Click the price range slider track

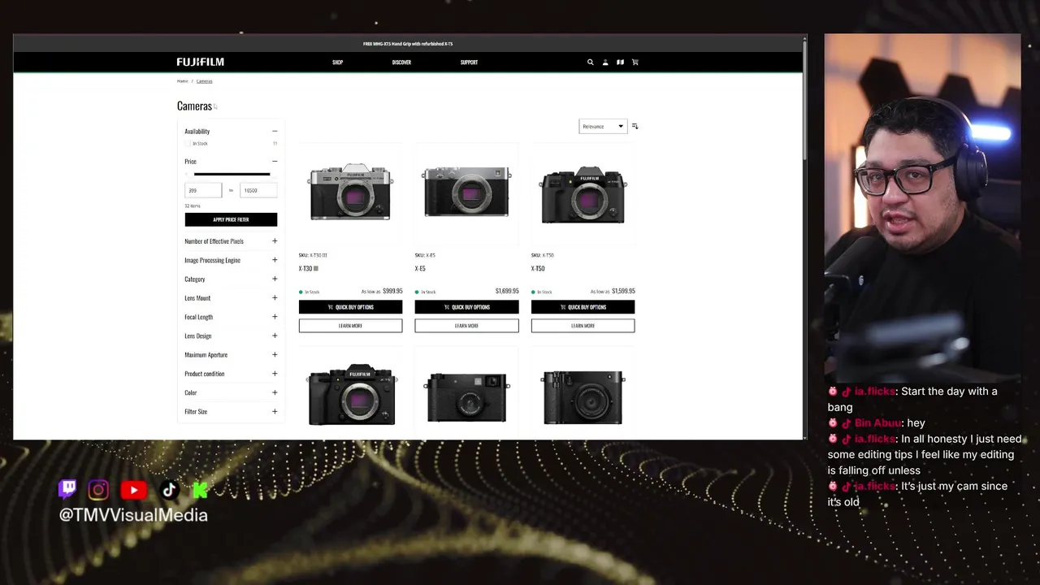point(232,174)
